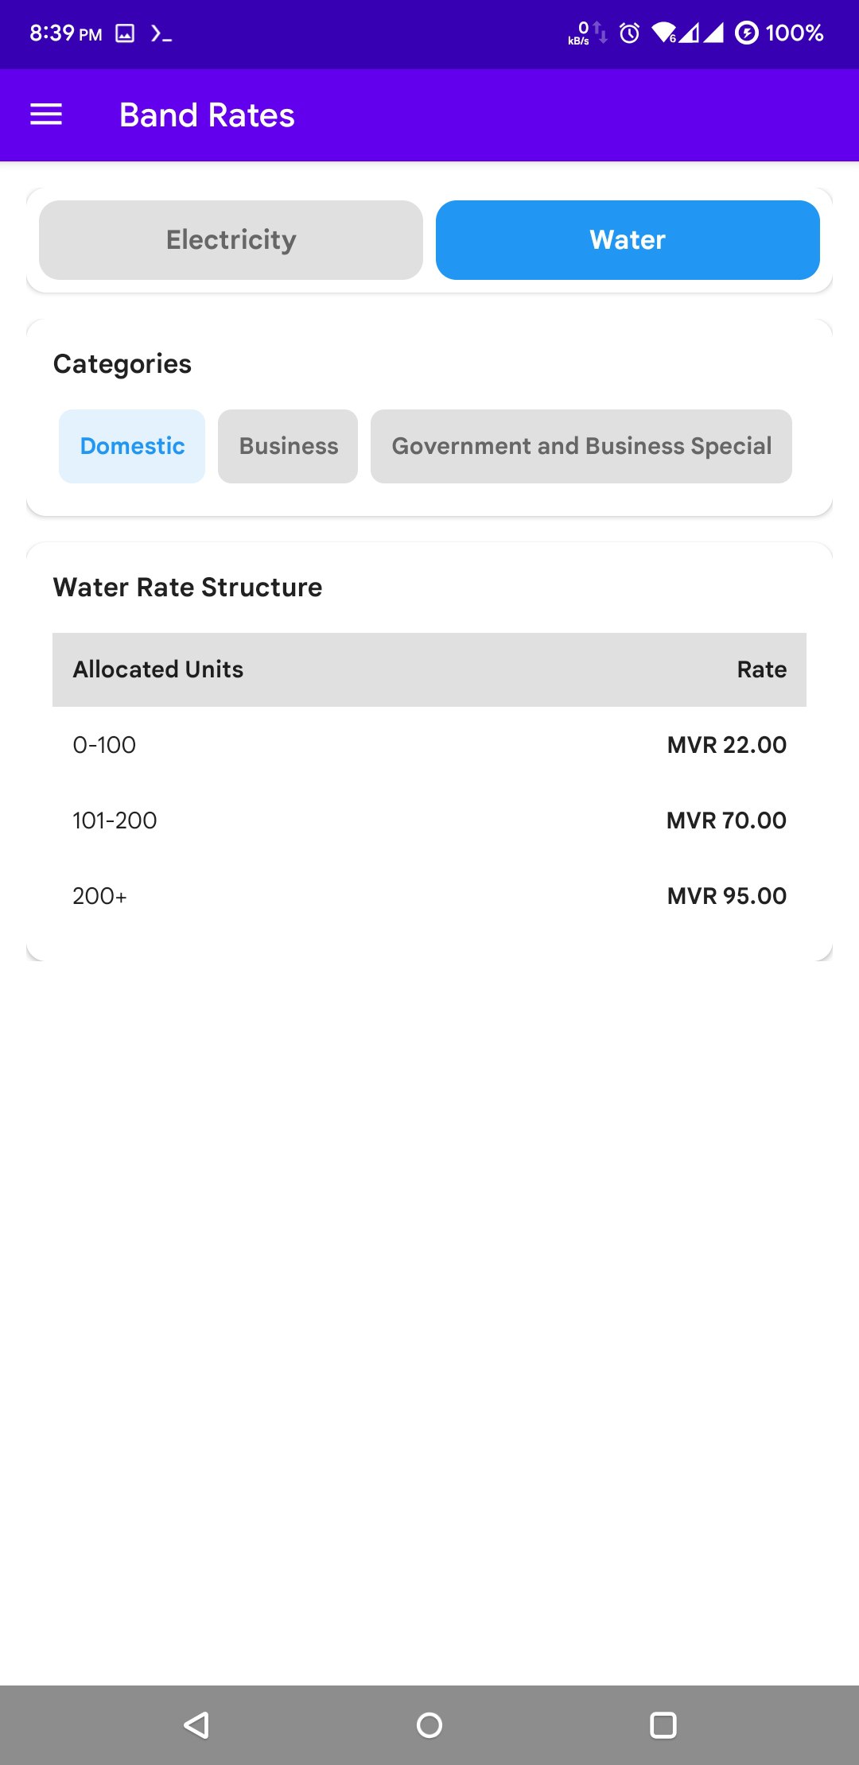Open the recent apps overview
This screenshot has width=859, height=1765.
coord(663,1724)
